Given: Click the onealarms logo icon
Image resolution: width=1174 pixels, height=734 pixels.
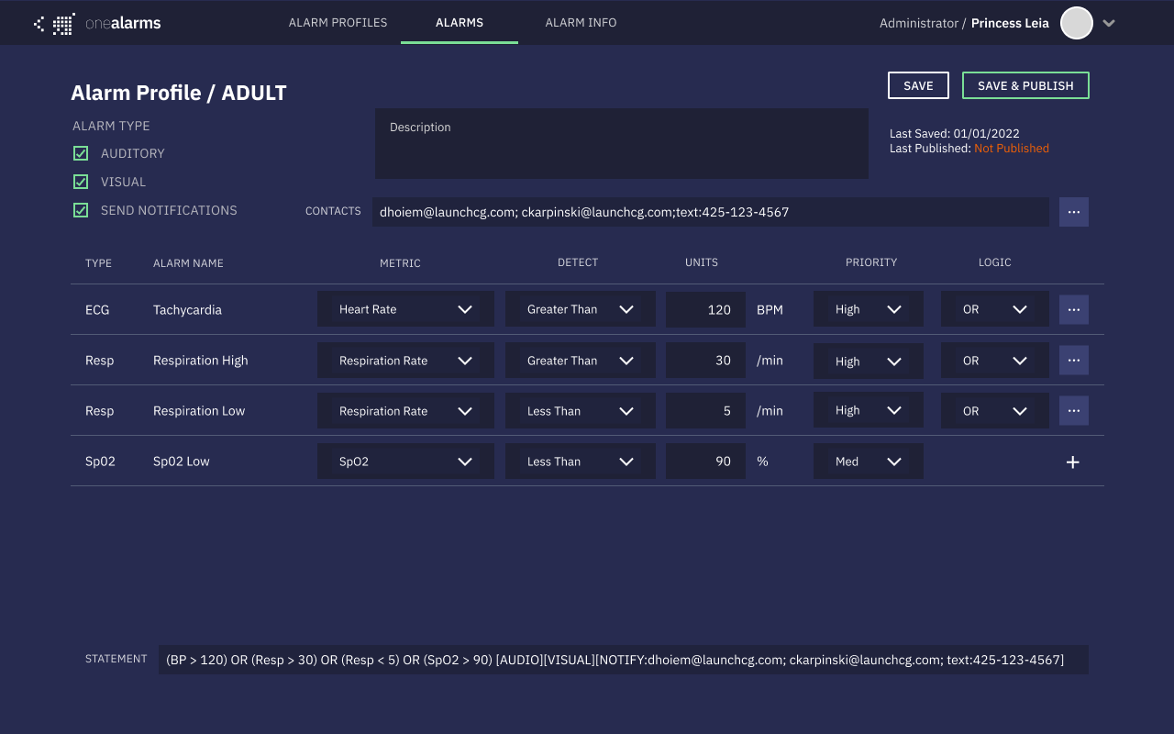Looking at the screenshot, I should coord(55,24).
